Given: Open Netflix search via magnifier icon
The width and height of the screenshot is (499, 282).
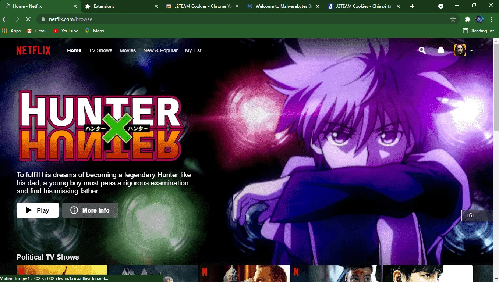Looking at the screenshot, I should pos(422,50).
